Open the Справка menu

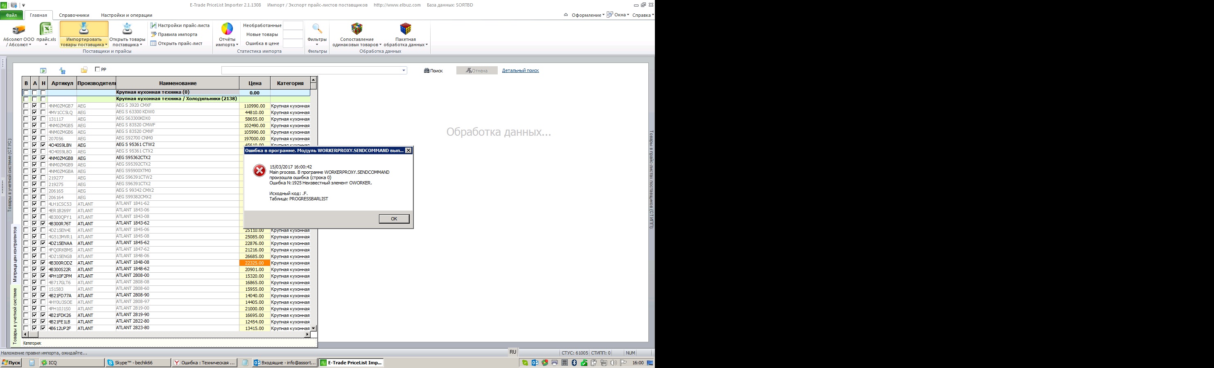click(x=643, y=15)
